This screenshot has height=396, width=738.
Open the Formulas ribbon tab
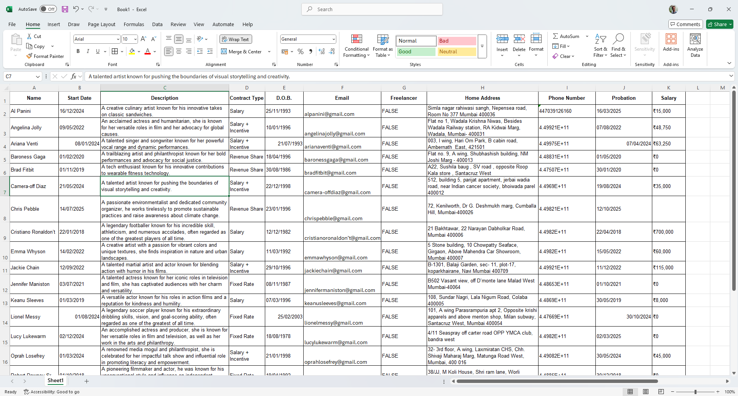(134, 24)
